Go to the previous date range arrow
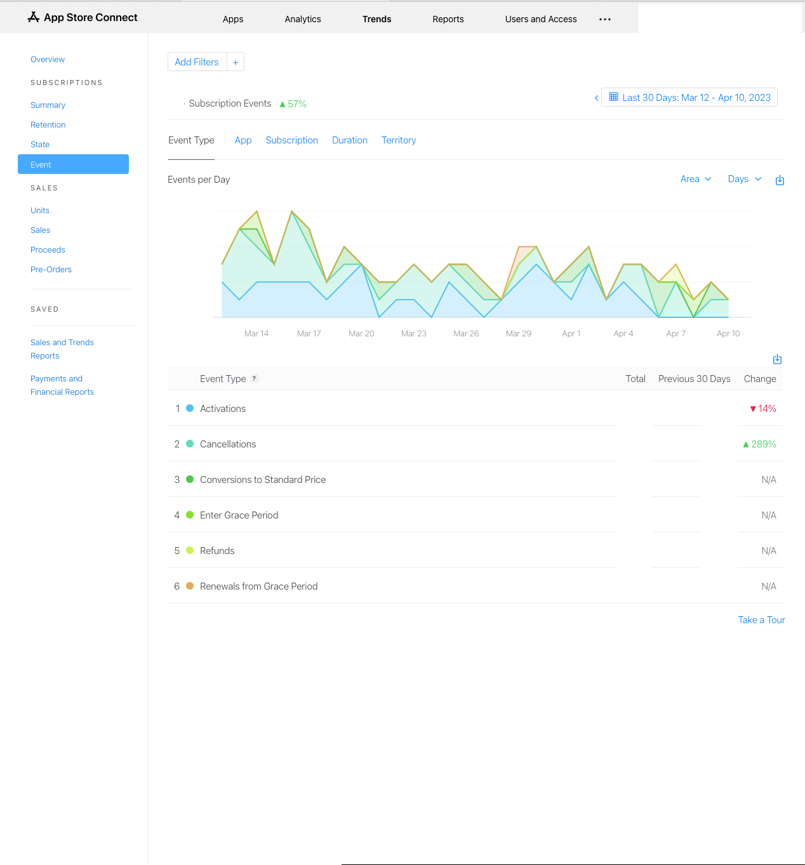 coord(596,98)
